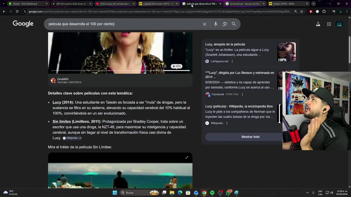Viewport: 351px width, 197px height.
Task: Open Task View in the taskbar
Action: [x=164, y=193]
